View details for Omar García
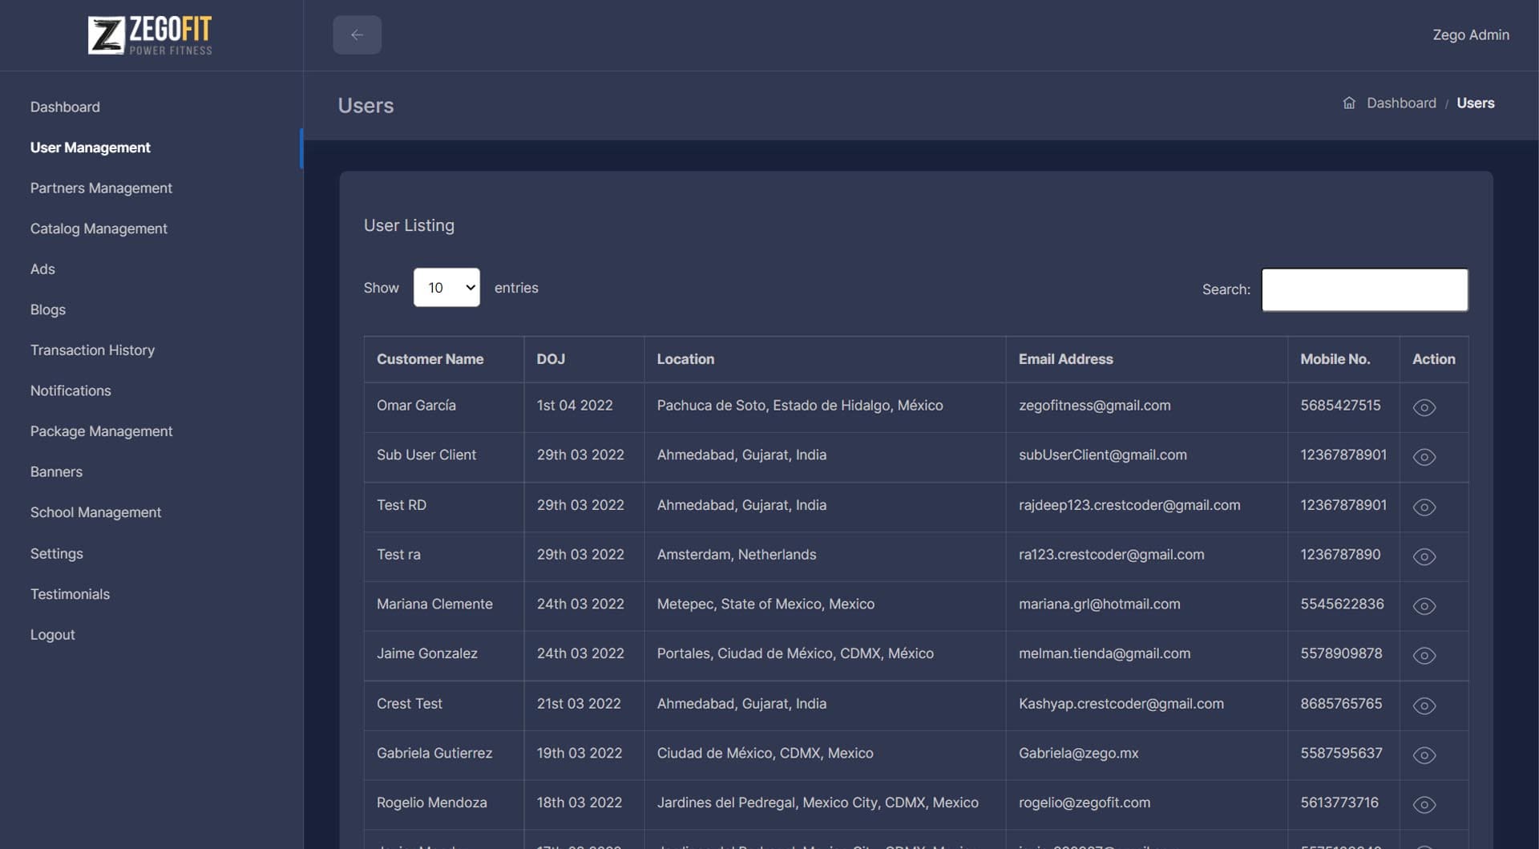Image resolution: width=1539 pixels, height=849 pixels. pos(1424,407)
